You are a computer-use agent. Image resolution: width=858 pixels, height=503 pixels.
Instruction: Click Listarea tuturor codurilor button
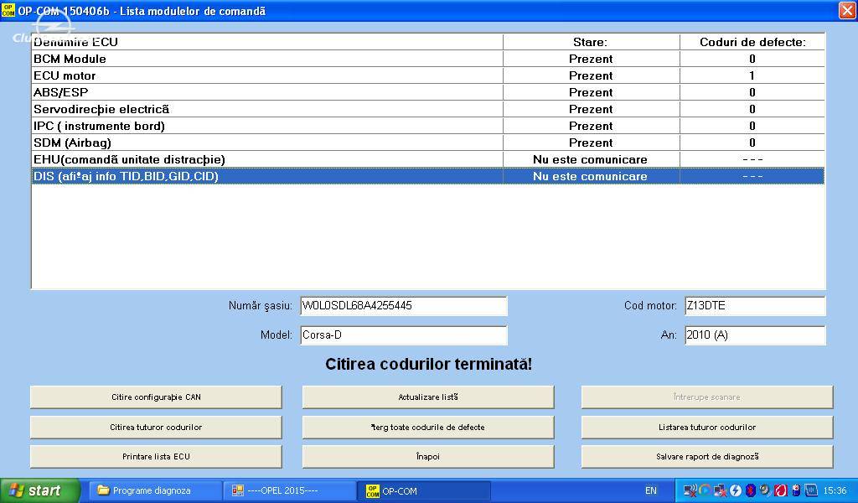[x=707, y=427]
